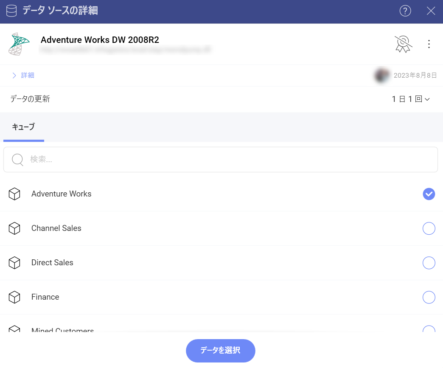Click the blurred user avatar
The width and height of the screenshot is (443, 368).
382,75
